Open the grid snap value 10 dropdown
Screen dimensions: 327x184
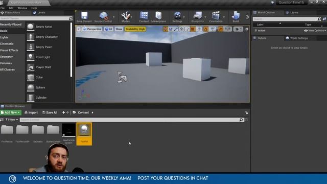point(199,29)
